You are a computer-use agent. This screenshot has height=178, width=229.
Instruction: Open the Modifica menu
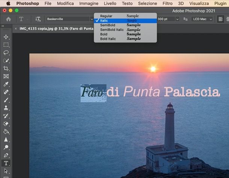65,3
